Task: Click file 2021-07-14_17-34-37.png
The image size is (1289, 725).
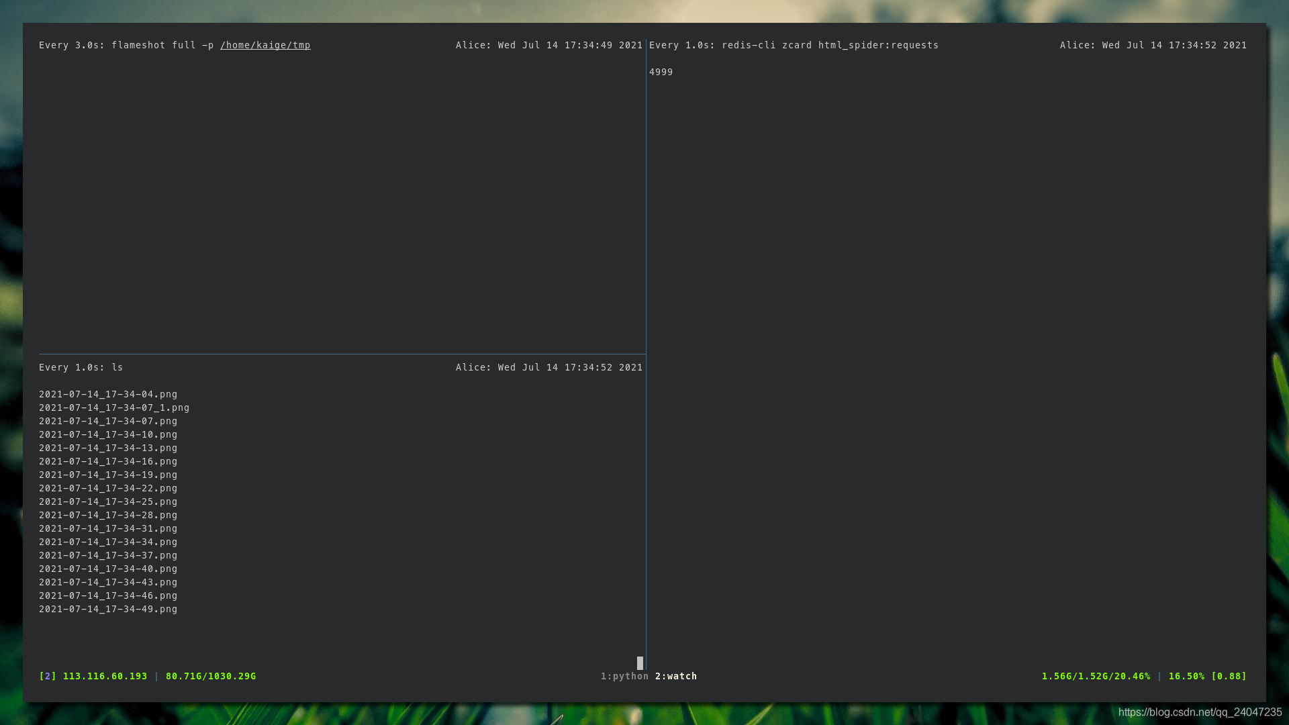Action: (108, 555)
